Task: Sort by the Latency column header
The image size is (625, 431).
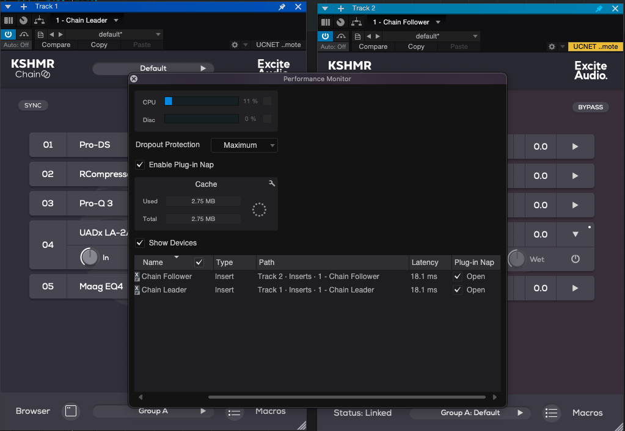Action: (x=430, y=263)
